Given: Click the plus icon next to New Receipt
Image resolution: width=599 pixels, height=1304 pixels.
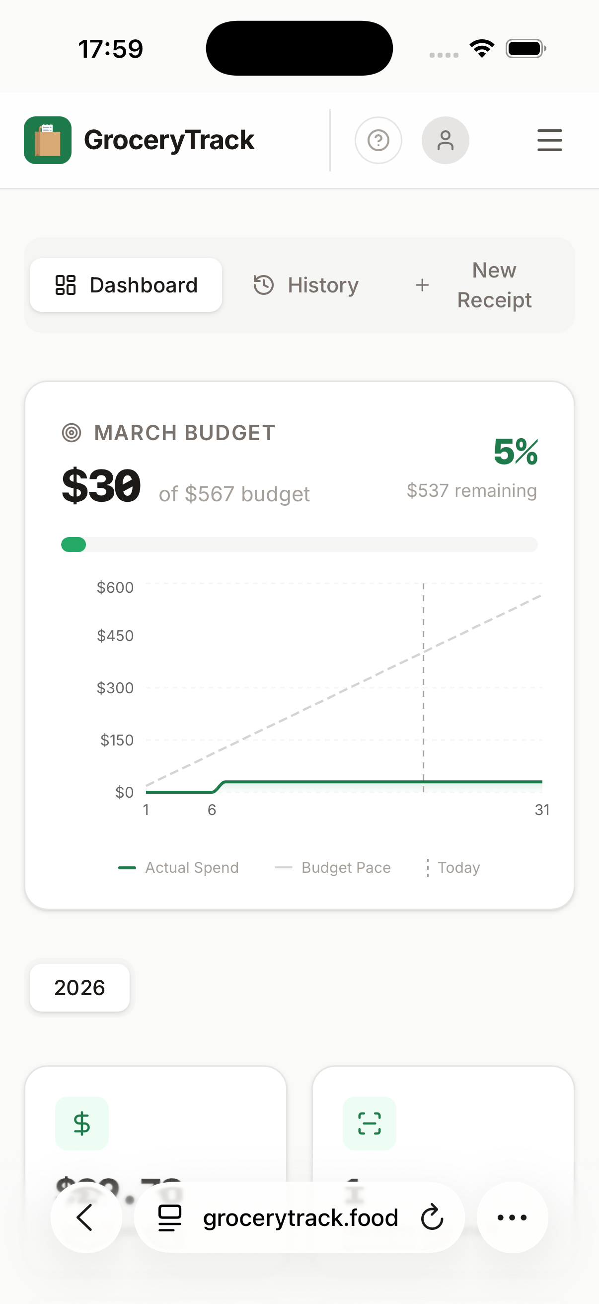Looking at the screenshot, I should coord(423,285).
